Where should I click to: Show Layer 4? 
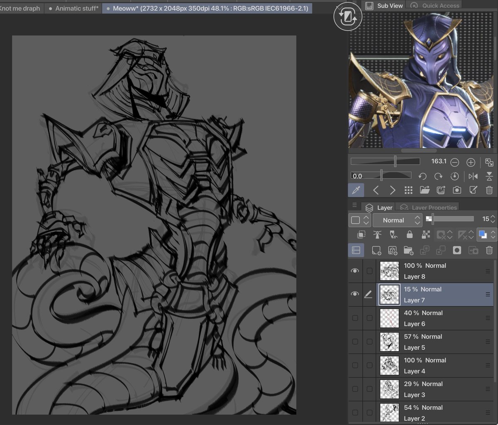[355, 366]
